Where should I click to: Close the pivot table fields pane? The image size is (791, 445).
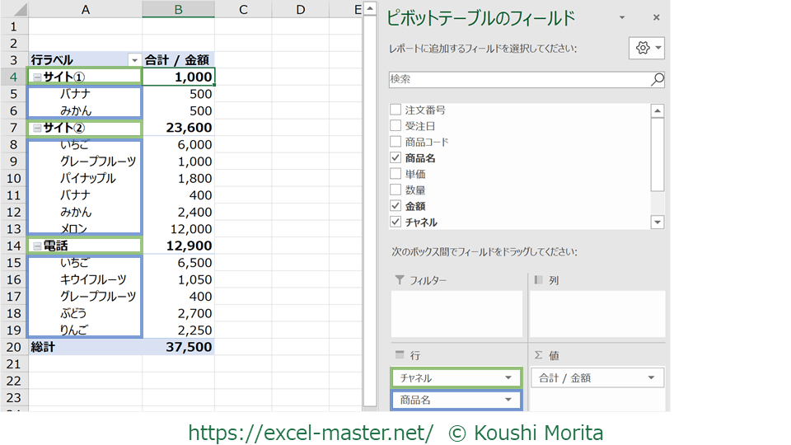(656, 17)
